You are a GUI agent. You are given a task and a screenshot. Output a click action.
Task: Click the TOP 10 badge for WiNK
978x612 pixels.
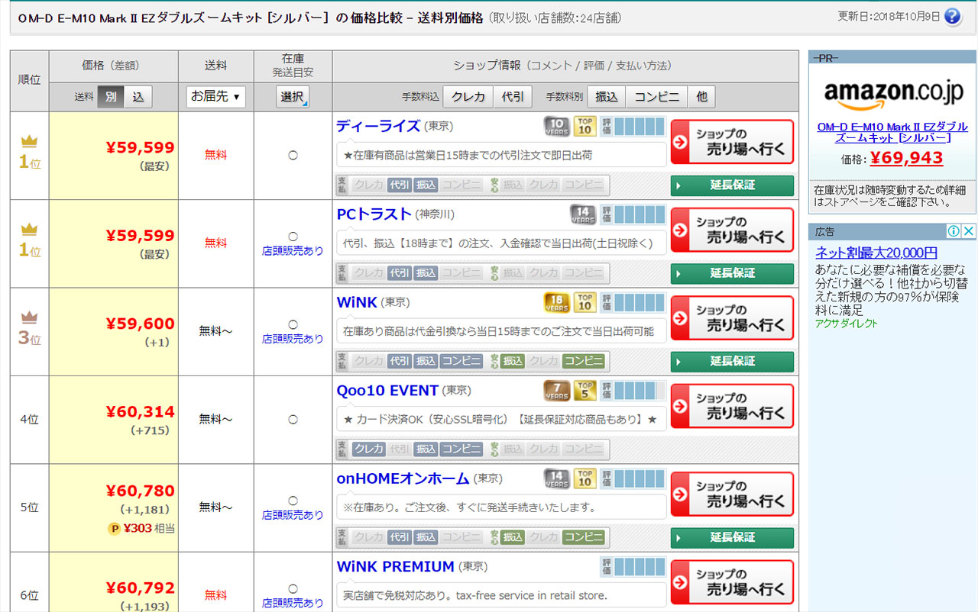click(x=585, y=303)
